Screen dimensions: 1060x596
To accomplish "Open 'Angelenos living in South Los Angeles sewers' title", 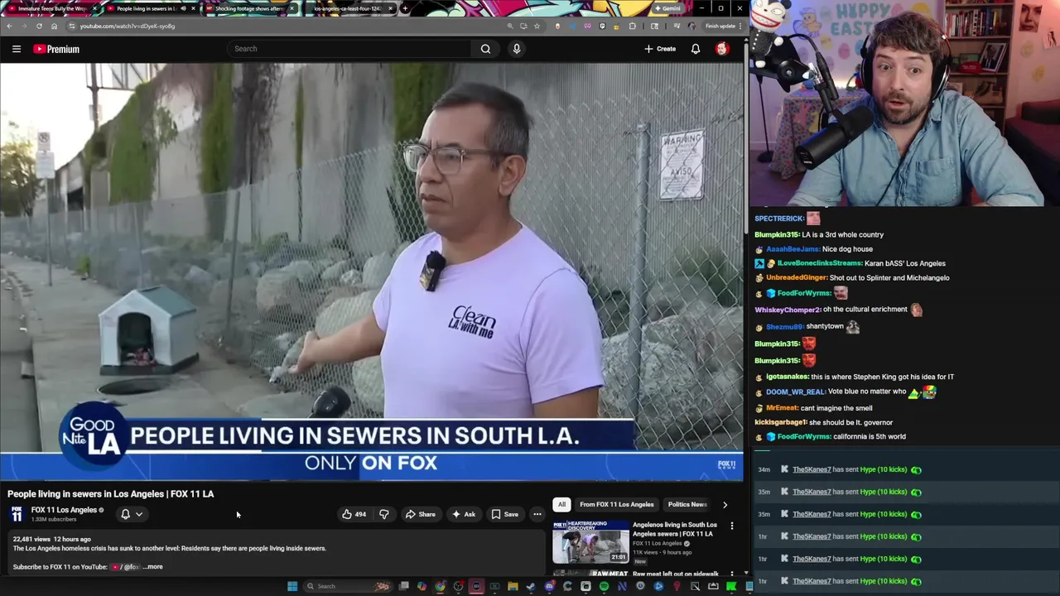I will [x=675, y=529].
